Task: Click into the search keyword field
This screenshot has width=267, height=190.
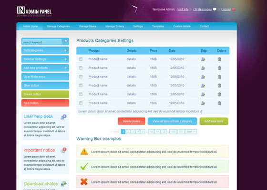Action: (x=42, y=42)
